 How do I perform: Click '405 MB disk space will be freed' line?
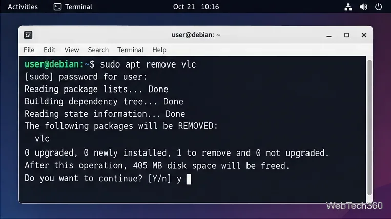(157, 165)
